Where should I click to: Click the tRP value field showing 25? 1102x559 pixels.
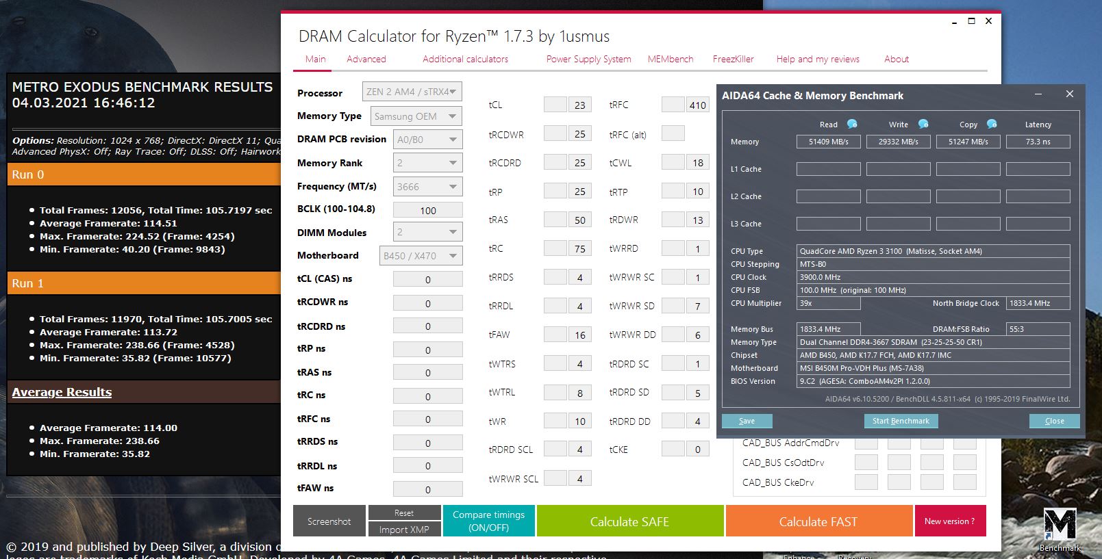[580, 192]
